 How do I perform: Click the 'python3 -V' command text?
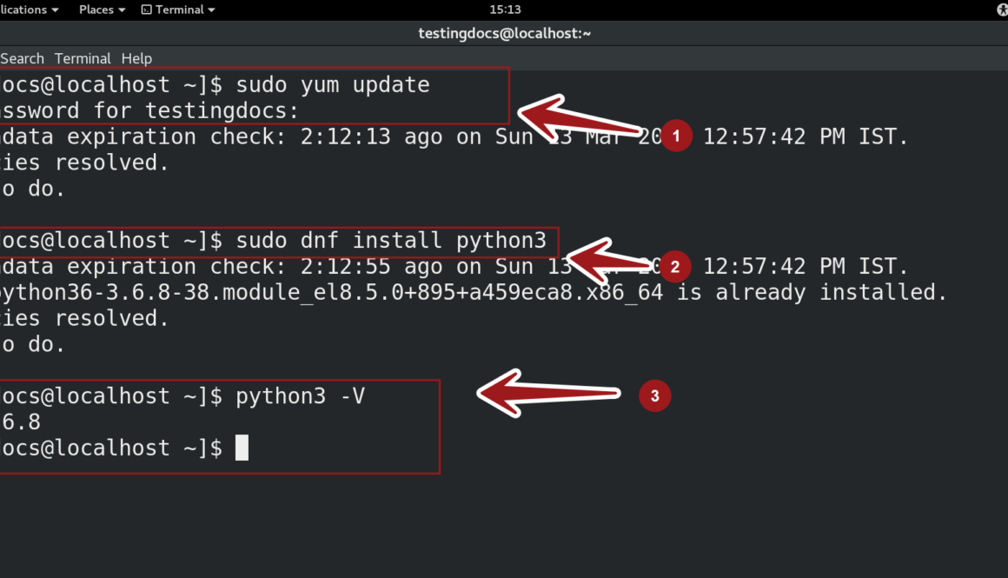[x=300, y=396]
